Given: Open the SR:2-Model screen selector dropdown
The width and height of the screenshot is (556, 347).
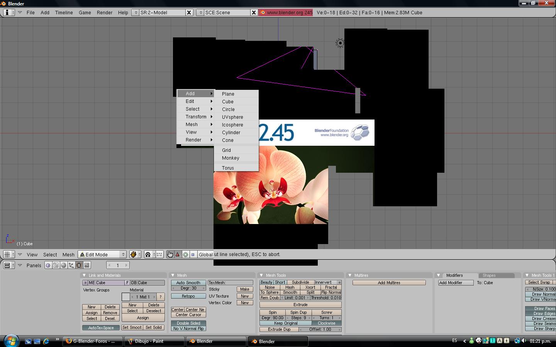Looking at the screenshot, I should (x=135, y=13).
